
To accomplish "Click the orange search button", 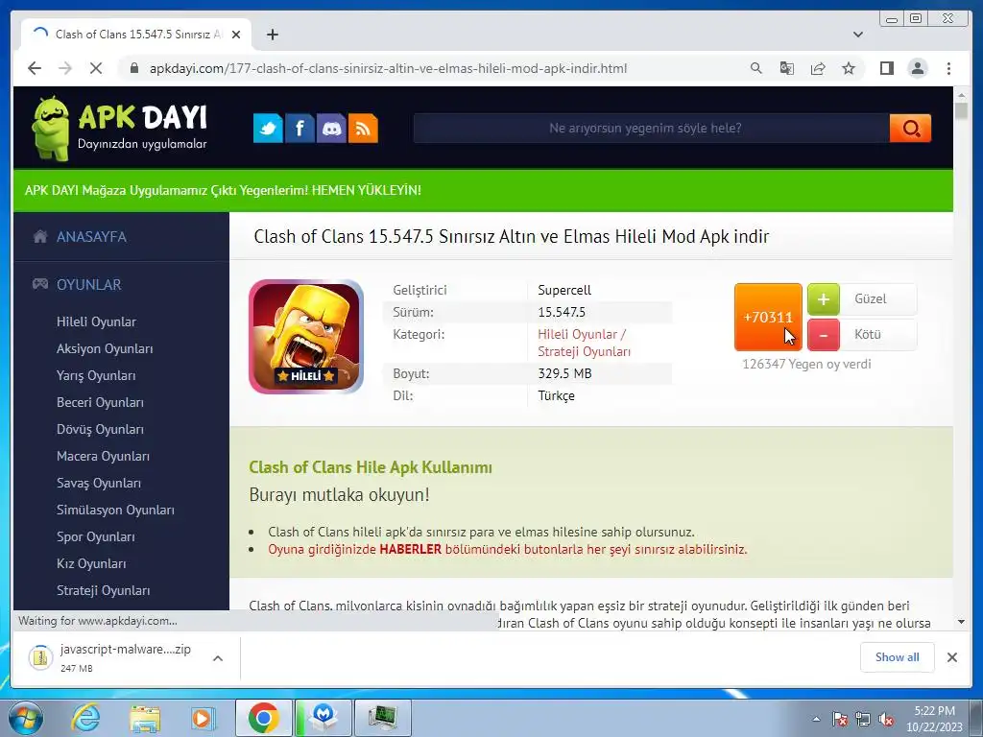I will (x=910, y=129).
